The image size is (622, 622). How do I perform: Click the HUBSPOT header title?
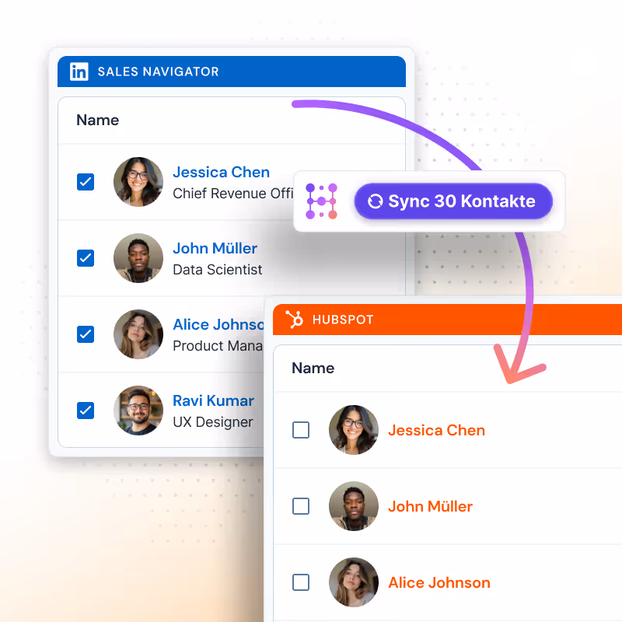click(343, 320)
